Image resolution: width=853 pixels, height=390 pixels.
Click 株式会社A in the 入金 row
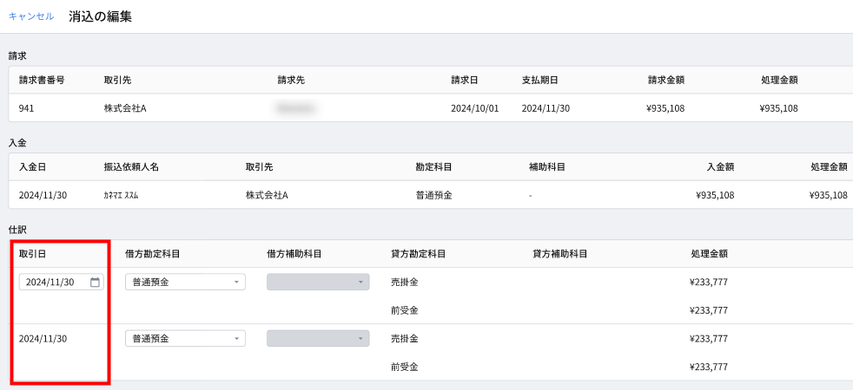pyautogui.click(x=267, y=195)
